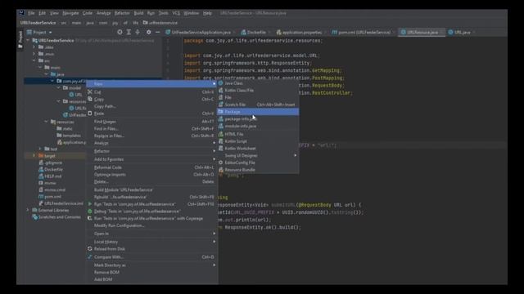Select the templates folder in project tree
The height and width of the screenshot is (294, 524).
tap(72, 136)
